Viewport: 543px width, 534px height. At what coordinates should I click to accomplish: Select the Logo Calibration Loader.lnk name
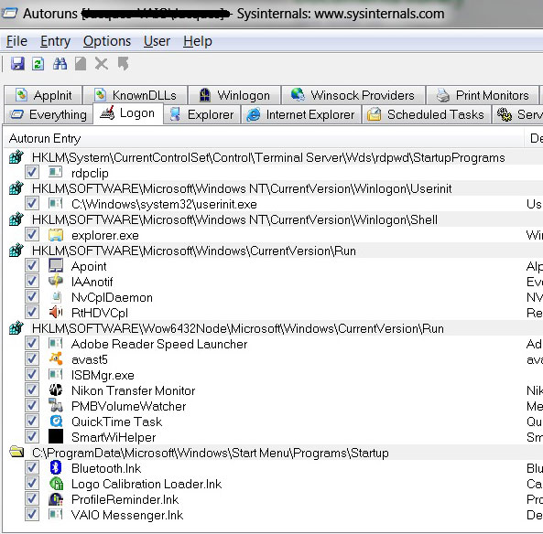click(147, 484)
